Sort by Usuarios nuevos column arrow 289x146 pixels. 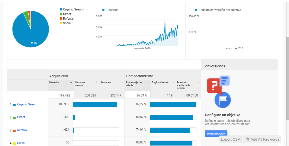coord(97,82)
